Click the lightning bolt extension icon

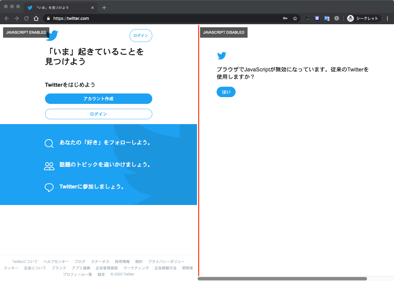click(337, 18)
